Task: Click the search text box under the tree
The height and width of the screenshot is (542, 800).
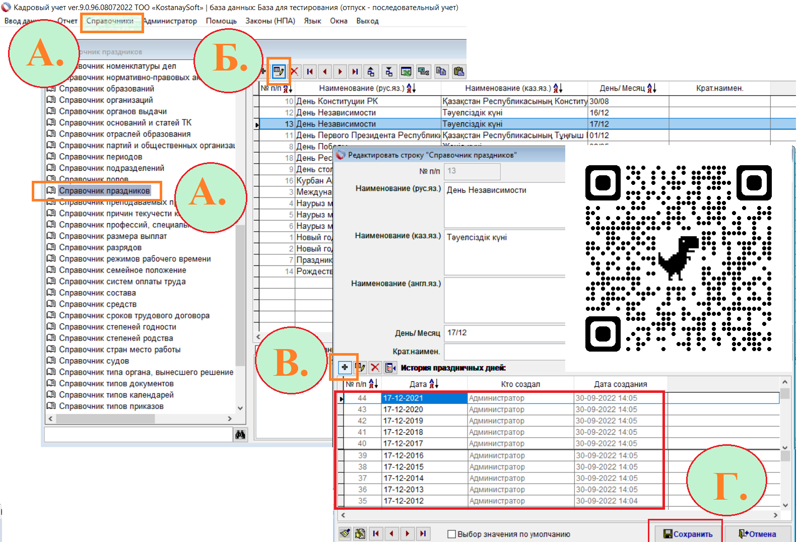Action: tap(139, 434)
